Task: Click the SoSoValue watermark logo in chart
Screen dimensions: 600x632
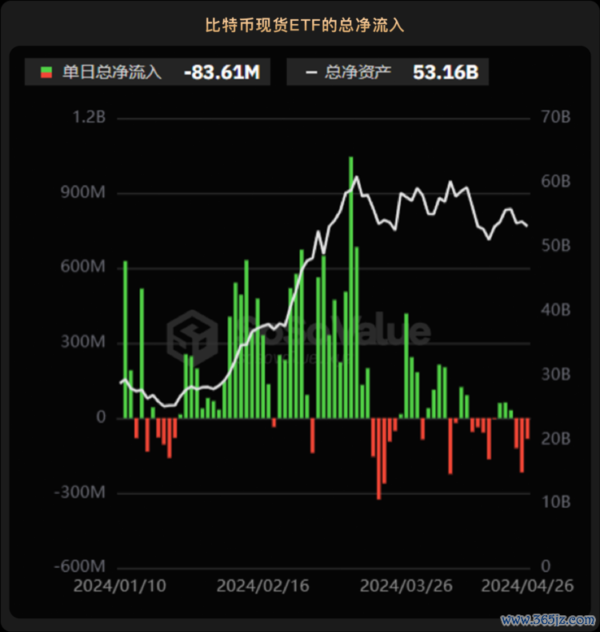Action: coord(192,333)
